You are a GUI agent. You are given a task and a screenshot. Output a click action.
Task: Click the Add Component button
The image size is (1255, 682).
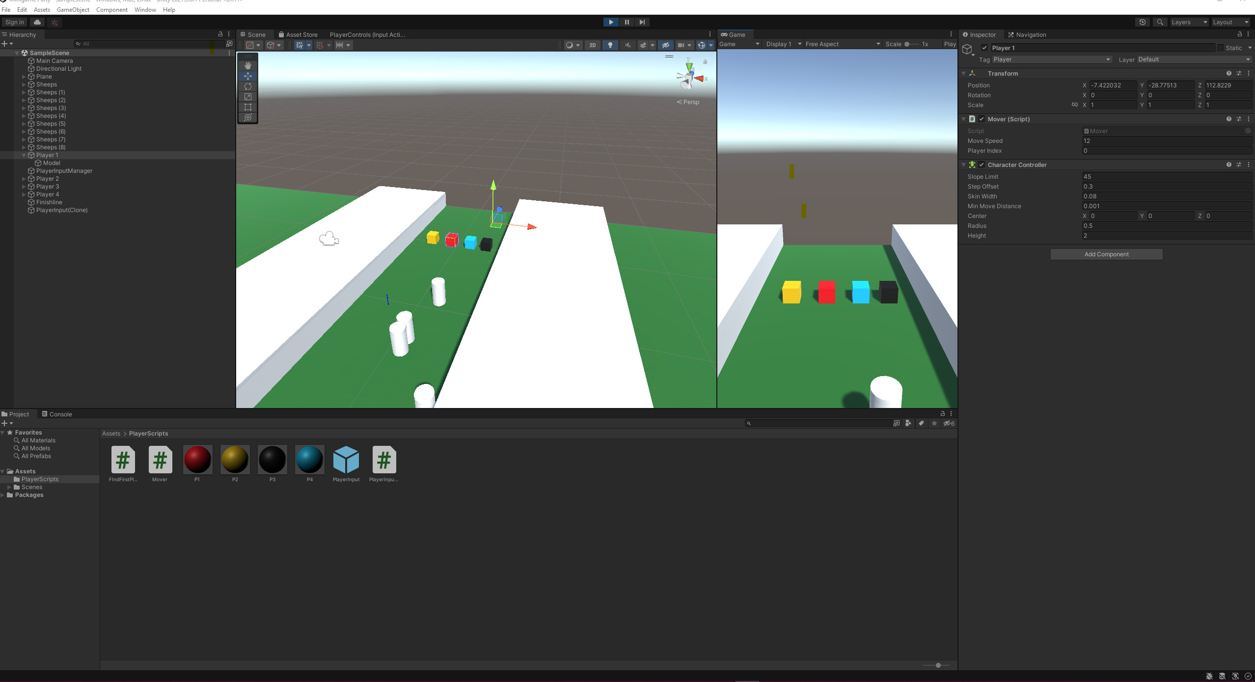1106,254
